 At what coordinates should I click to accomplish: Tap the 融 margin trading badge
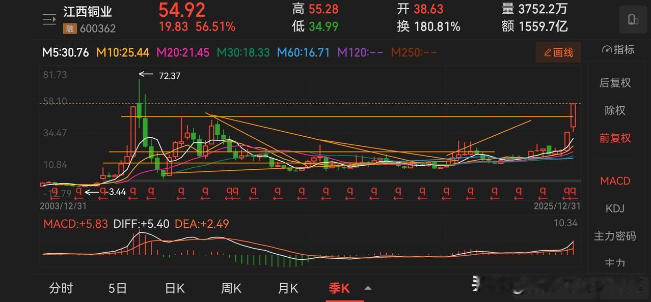(x=69, y=29)
